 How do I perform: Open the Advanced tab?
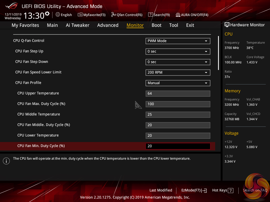[x=108, y=25]
